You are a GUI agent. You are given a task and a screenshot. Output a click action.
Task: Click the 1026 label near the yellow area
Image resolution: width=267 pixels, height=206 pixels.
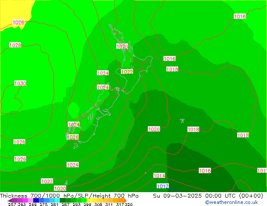pos(19,22)
